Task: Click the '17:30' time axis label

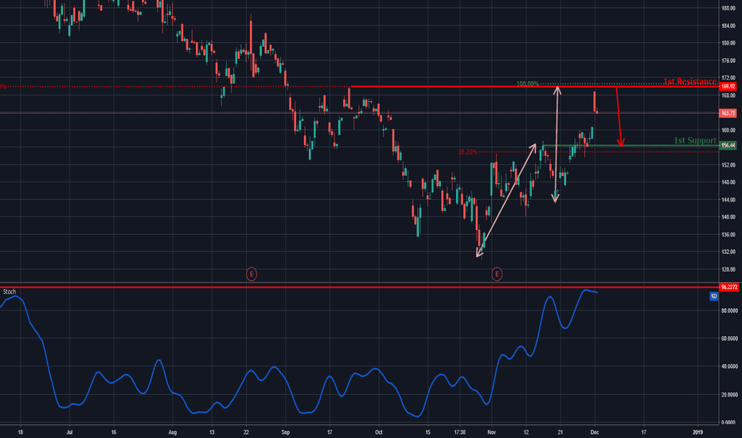Action: [459, 432]
